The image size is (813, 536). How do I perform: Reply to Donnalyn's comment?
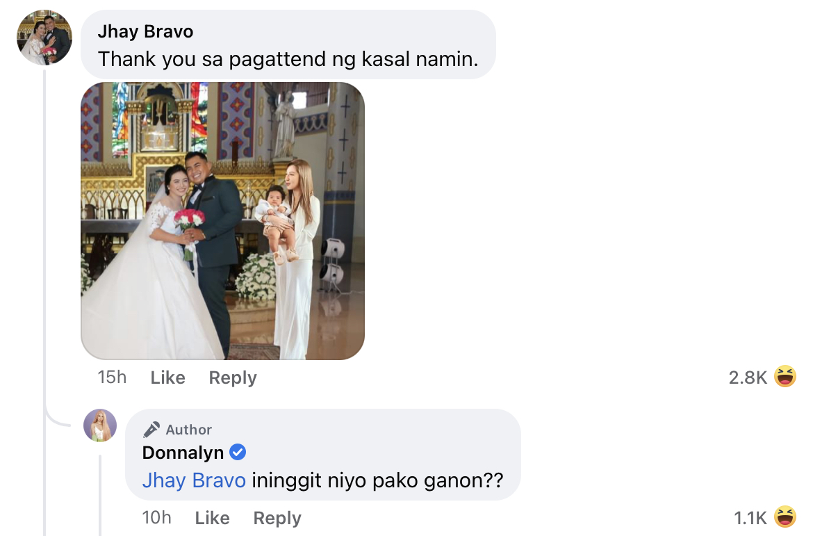[x=277, y=519]
